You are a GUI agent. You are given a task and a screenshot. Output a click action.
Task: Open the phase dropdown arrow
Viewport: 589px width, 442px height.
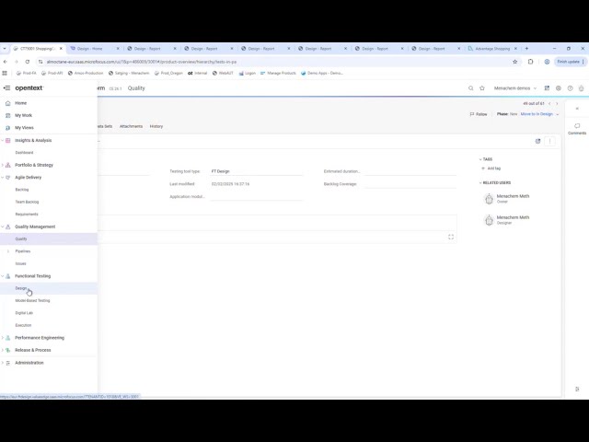tap(558, 114)
